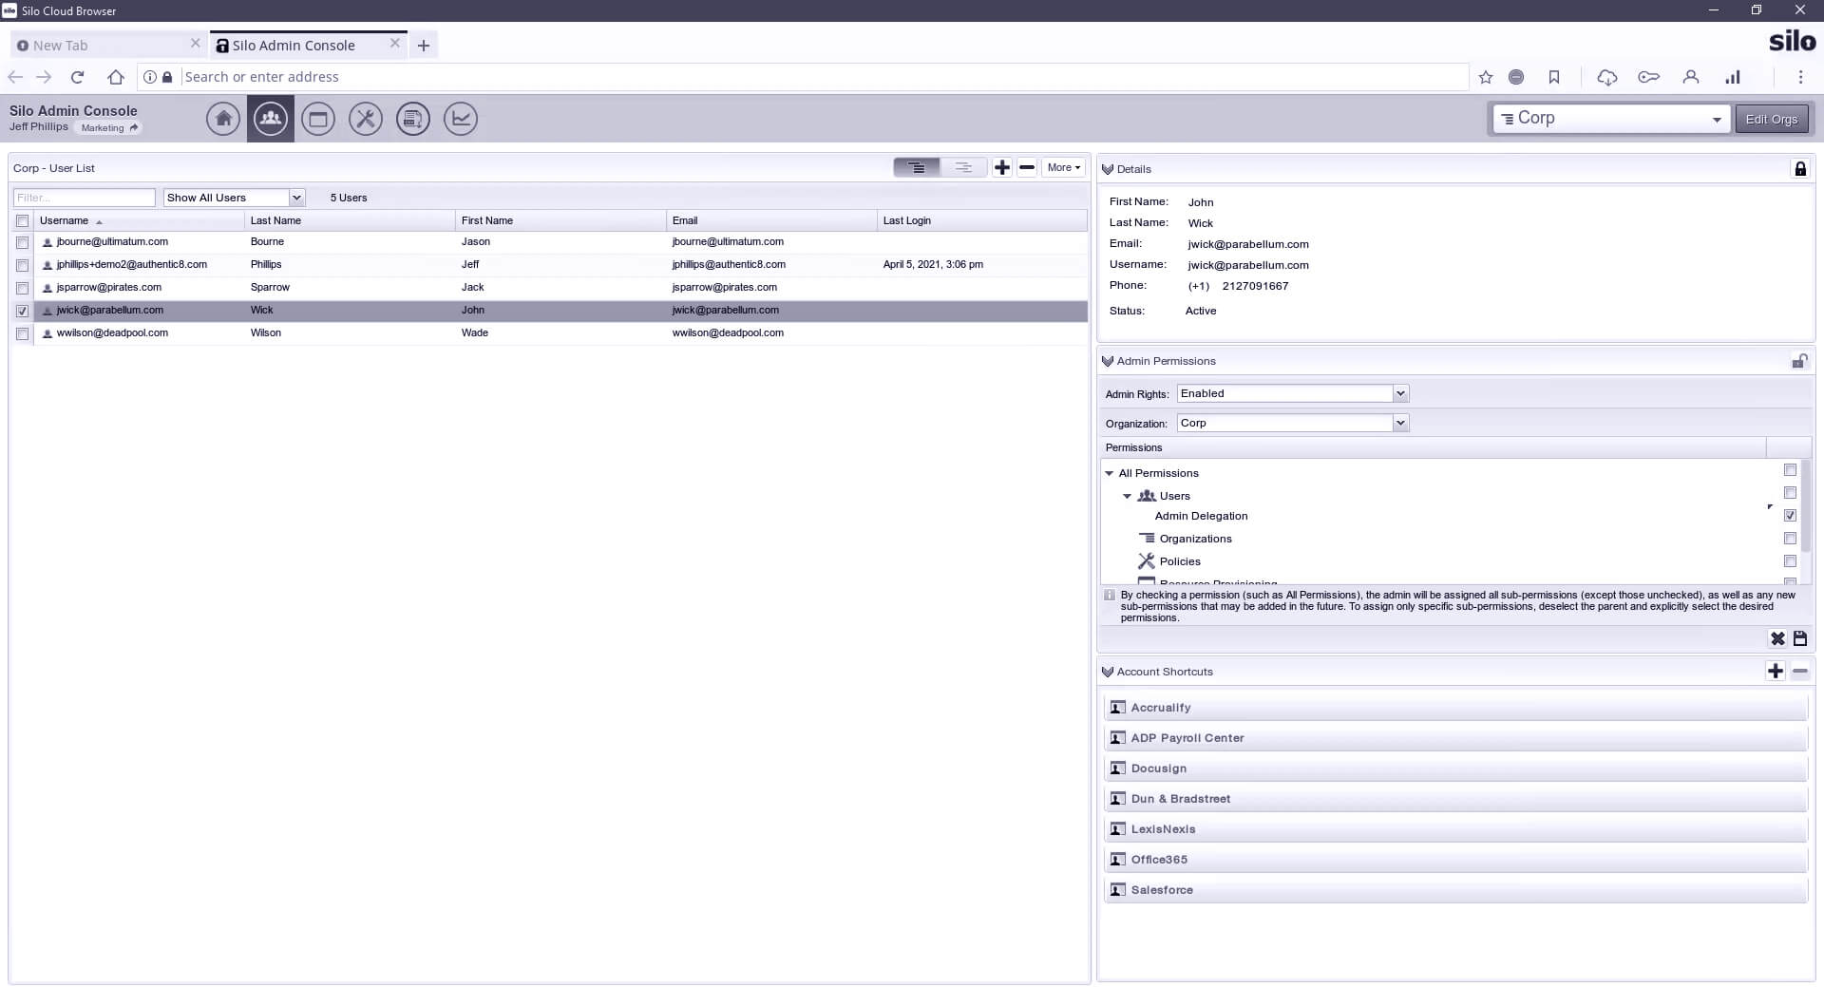Open the analytics chart icon
Image resolution: width=1824 pixels, height=987 pixels.
click(x=461, y=119)
